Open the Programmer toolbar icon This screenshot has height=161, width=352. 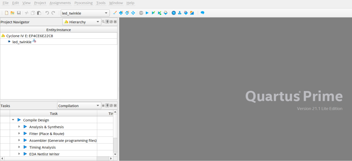(x=186, y=13)
